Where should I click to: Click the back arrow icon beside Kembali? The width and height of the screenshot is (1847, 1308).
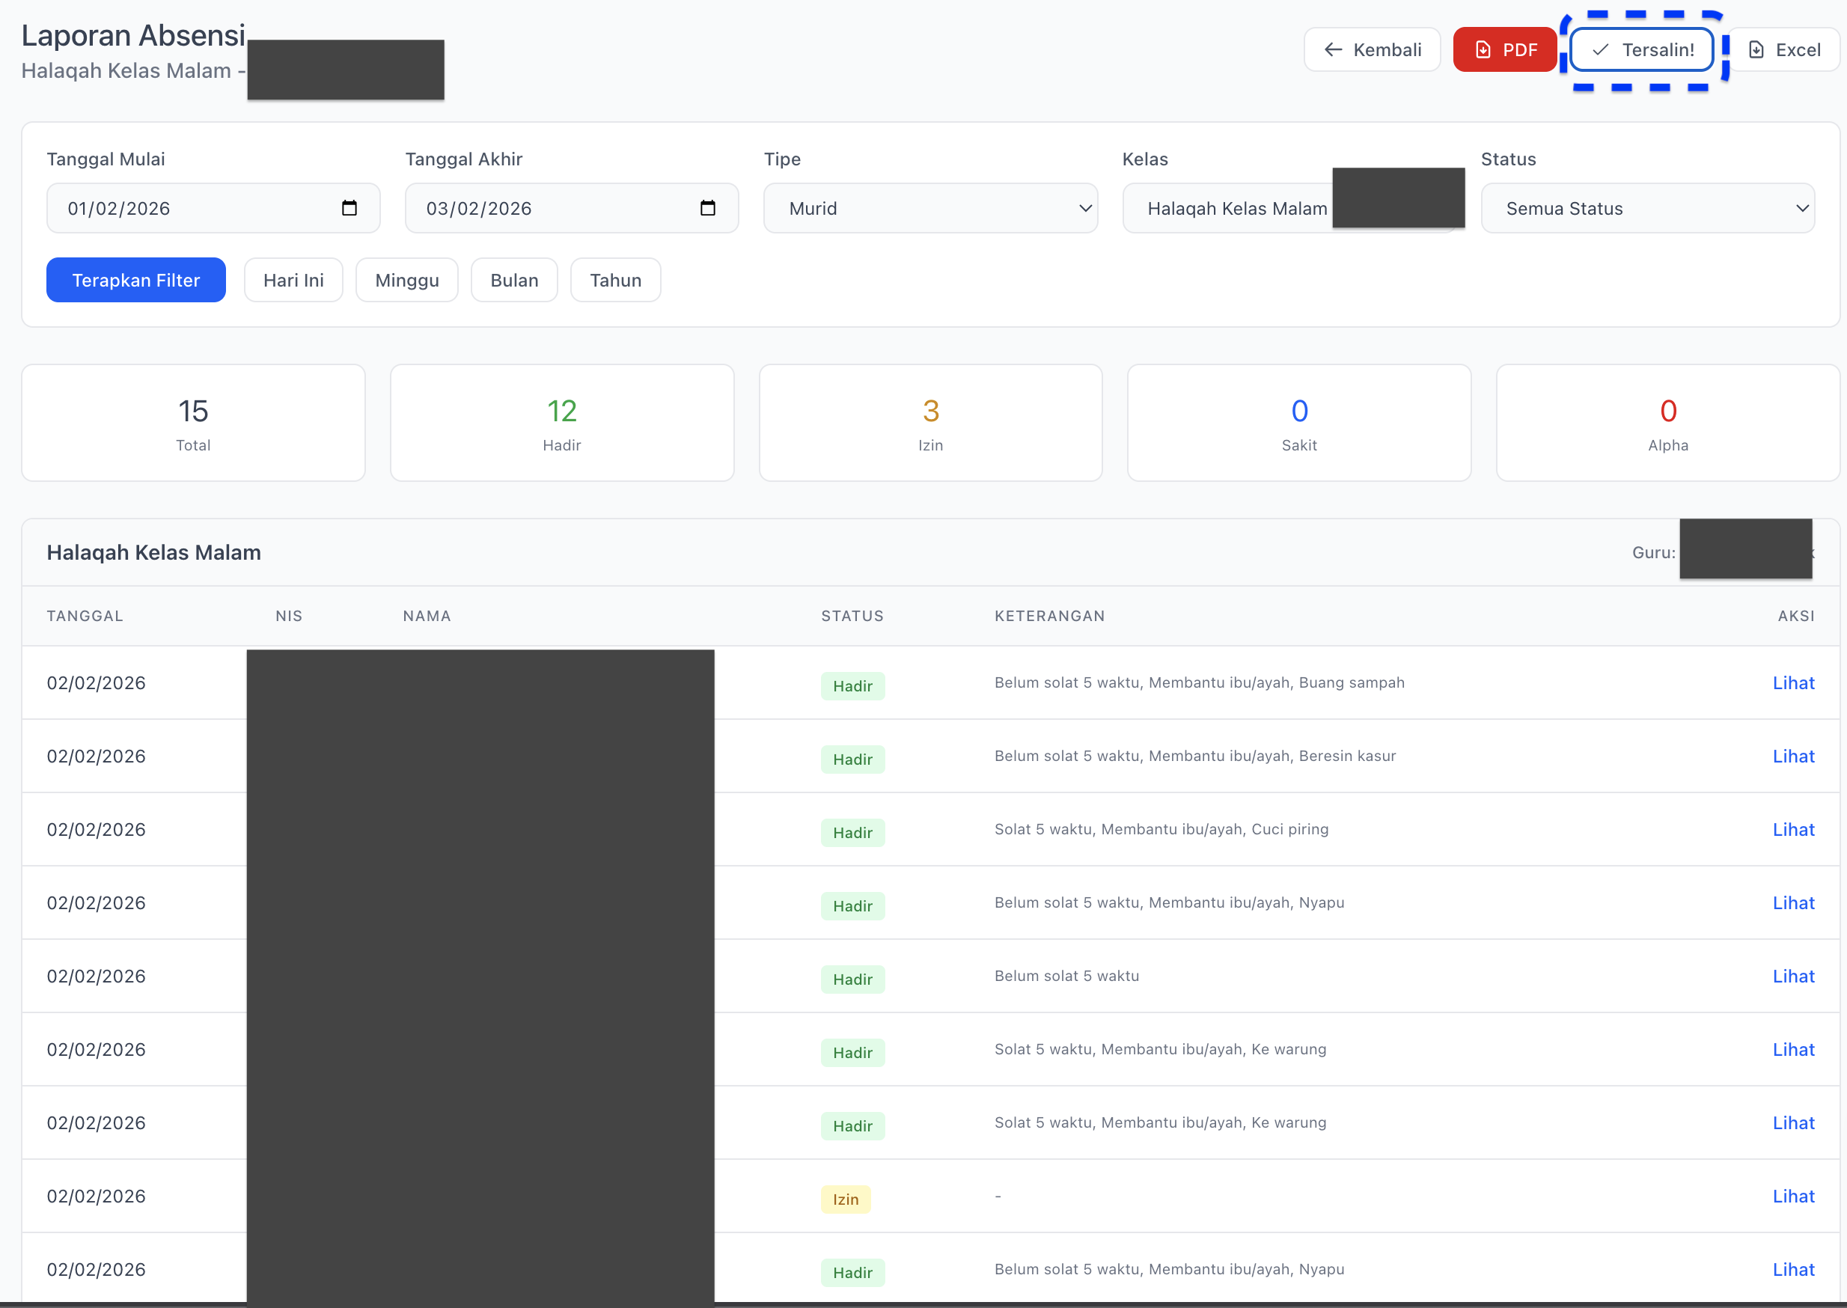coord(1333,50)
